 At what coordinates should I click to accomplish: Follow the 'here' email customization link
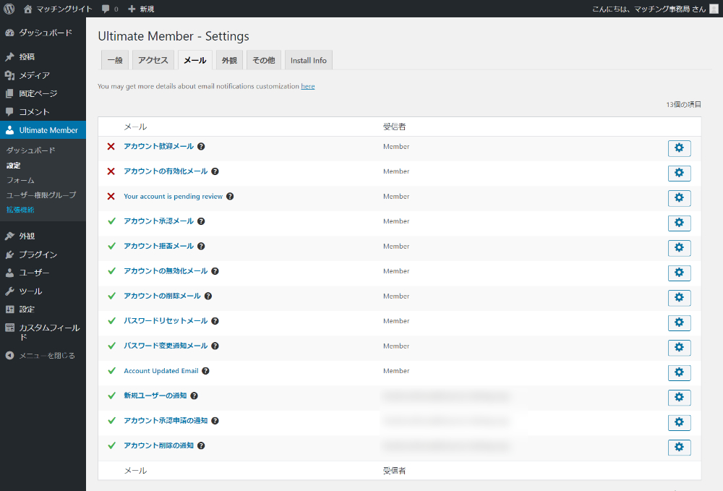(x=308, y=86)
